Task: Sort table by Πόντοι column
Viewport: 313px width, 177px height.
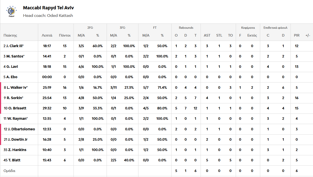Action: [x=65, y=35]
